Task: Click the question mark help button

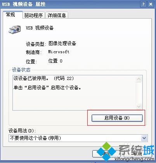Action: (143, 4)
